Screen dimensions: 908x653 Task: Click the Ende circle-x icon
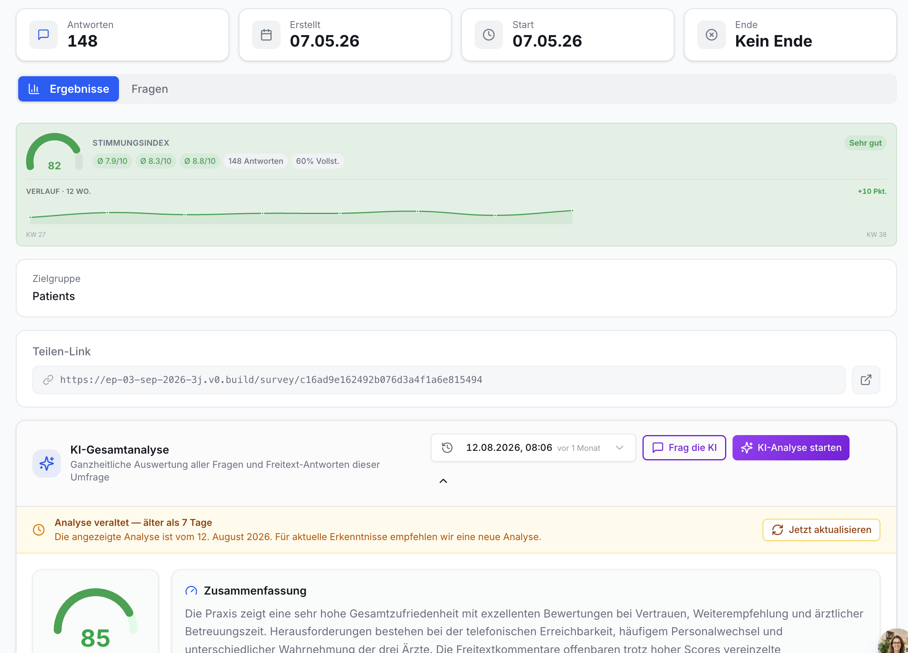tap(712, 35)
